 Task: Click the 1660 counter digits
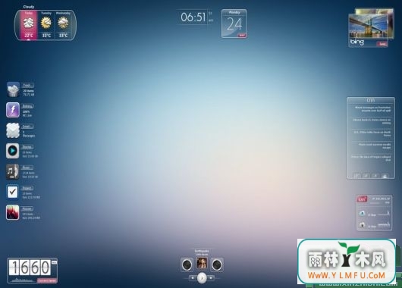tap(30, 268)
